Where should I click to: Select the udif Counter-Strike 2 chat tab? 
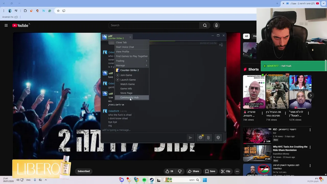point(116,37)
